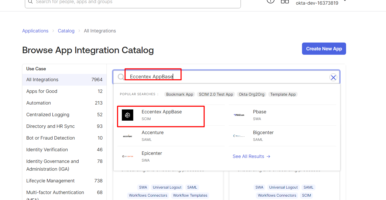The width and height of the screenshot is (386, 200).
Task: Click the Pbase logo icon
Action: (x=239, y=115)
